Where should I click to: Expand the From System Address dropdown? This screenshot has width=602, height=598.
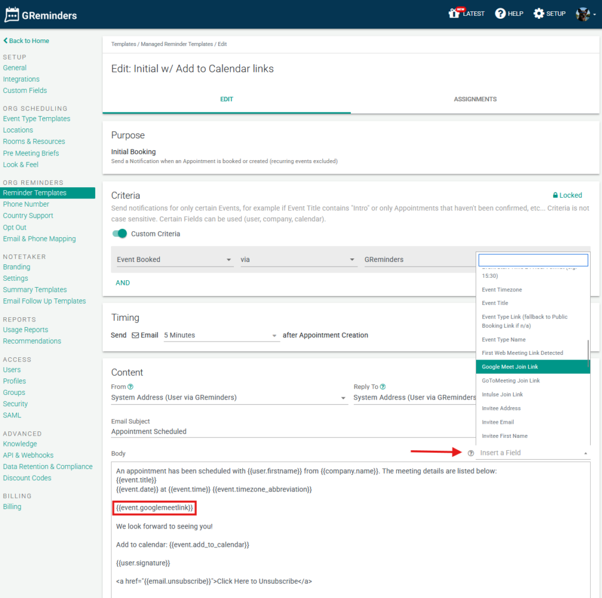click(229, 398)
